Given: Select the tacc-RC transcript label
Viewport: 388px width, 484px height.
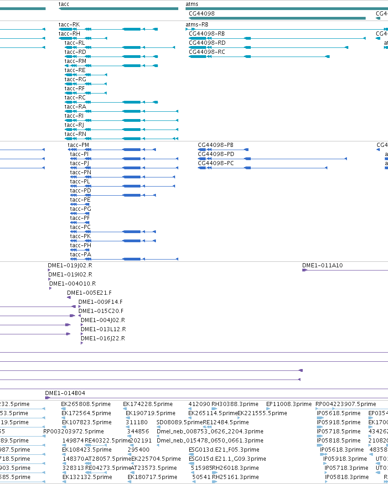Looking at the screenshot, I should click(75, 98).
